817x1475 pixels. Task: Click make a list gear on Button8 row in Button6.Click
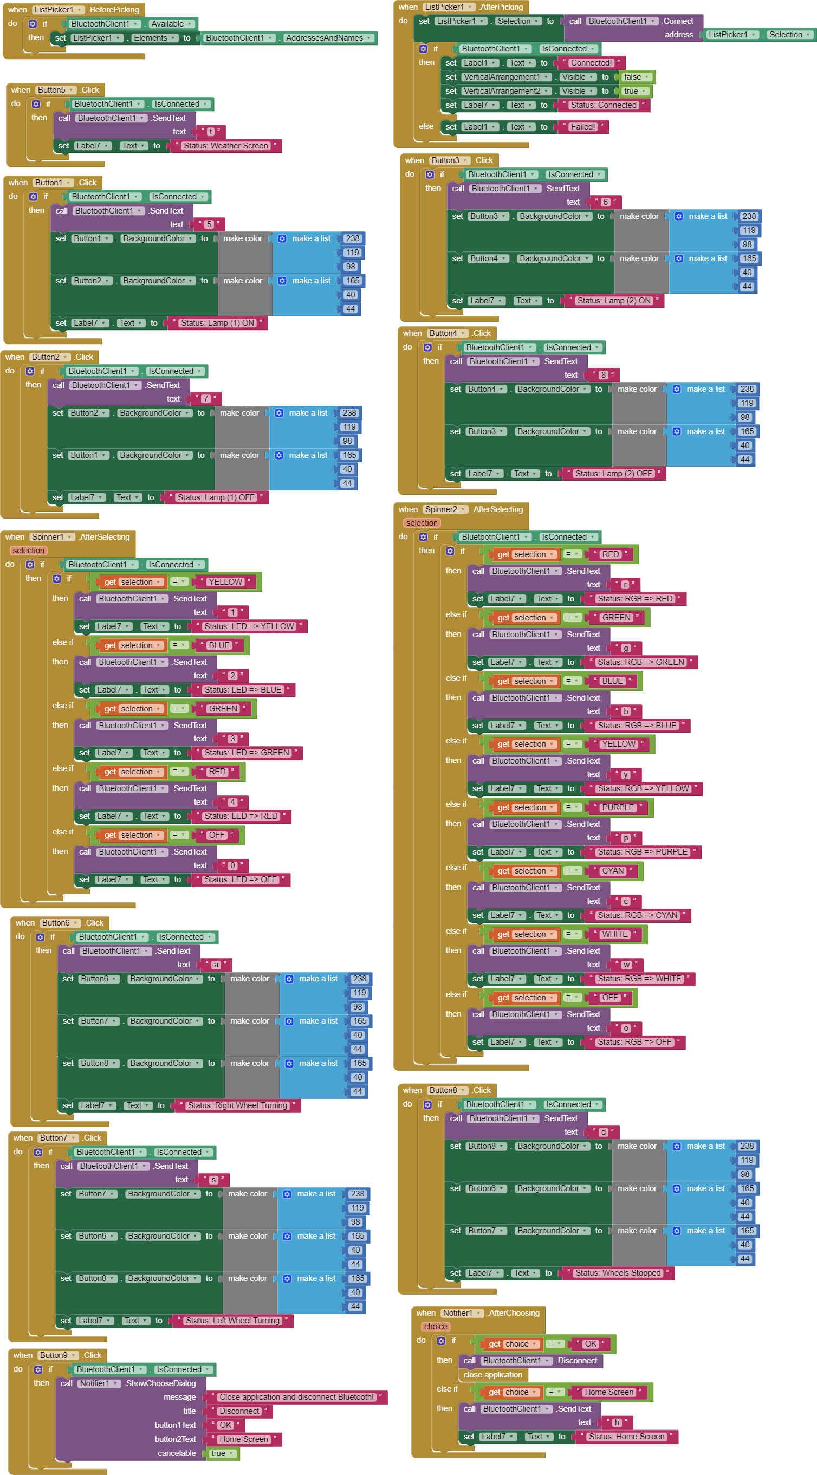[x=289, y=1064]
